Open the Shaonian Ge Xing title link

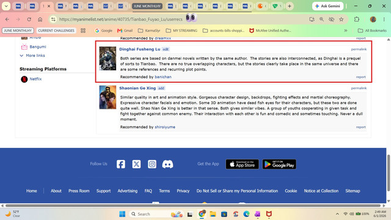(x=137, y=88)
